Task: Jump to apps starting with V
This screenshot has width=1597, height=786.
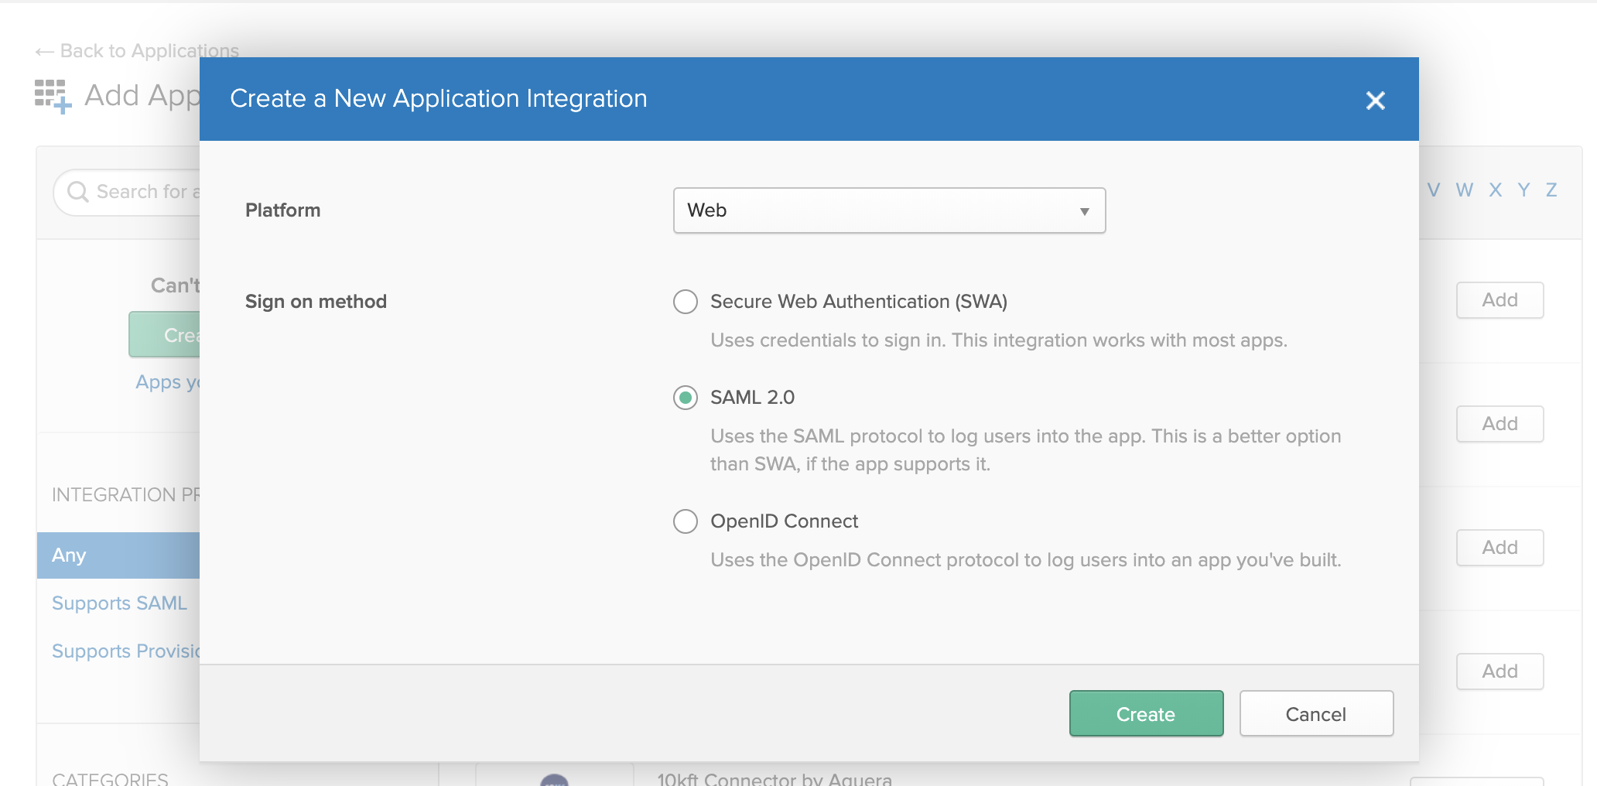Action: (x=1434, y=190)
